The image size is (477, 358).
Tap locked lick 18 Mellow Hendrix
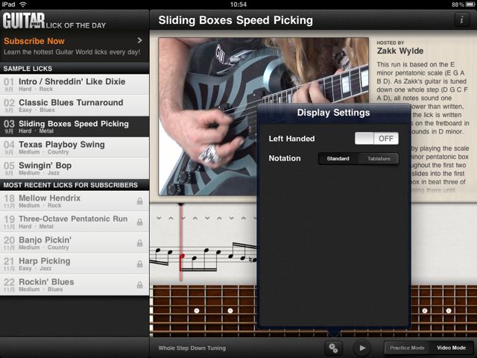[x=75, y=201]
